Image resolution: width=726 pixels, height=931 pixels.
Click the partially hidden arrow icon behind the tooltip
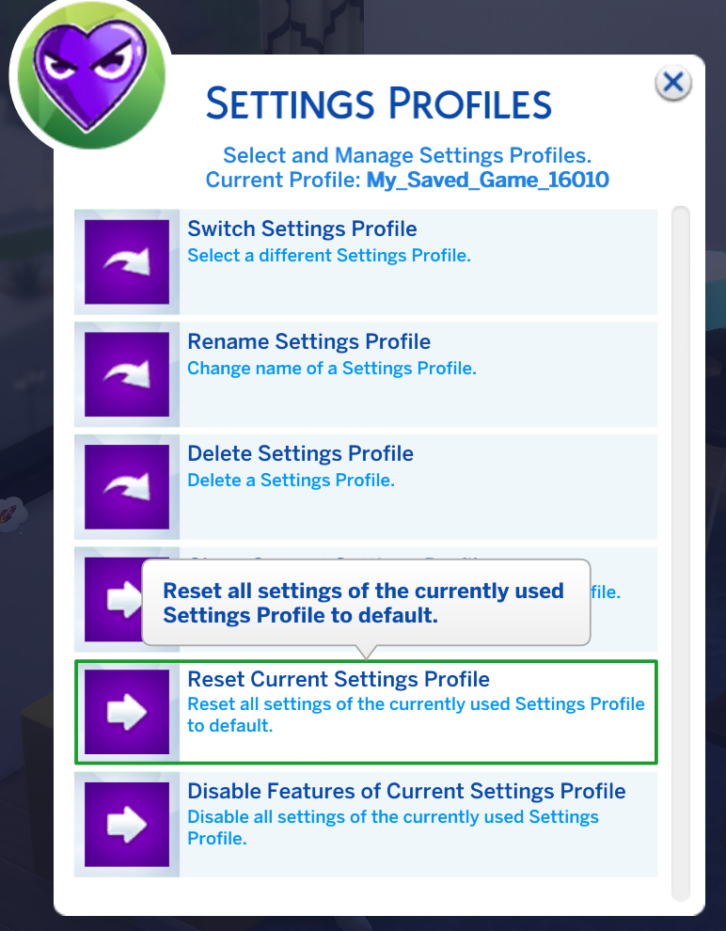114,599
